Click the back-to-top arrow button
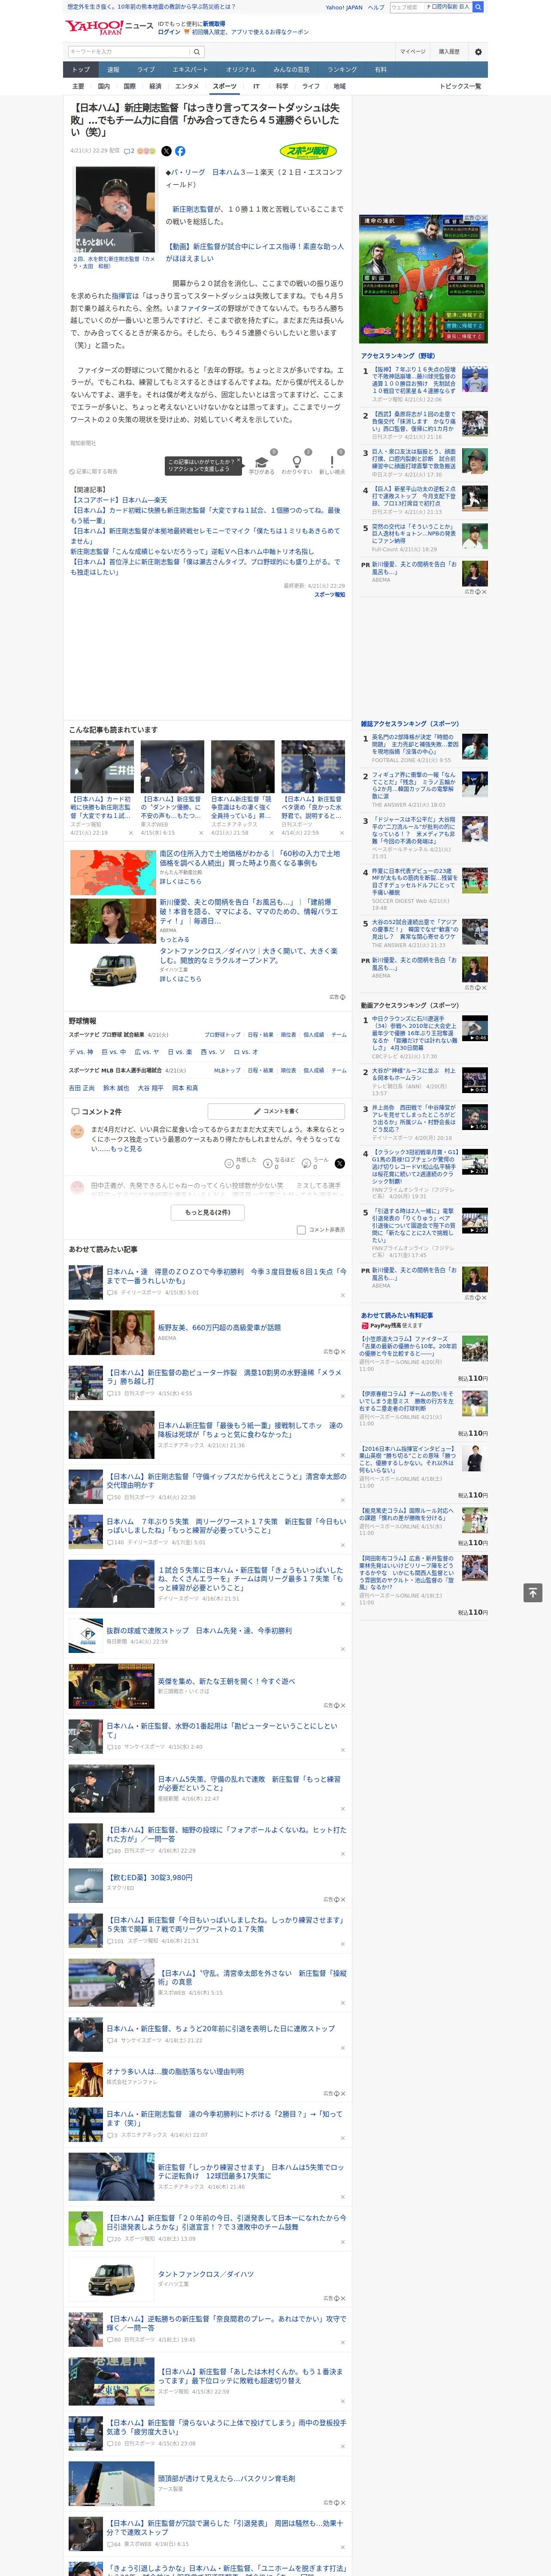This screenshot has width=551, height=2576. tap(533, 1592)
